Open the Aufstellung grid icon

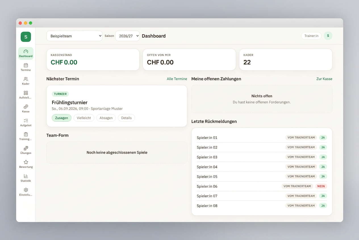click(x=26, y=93)
